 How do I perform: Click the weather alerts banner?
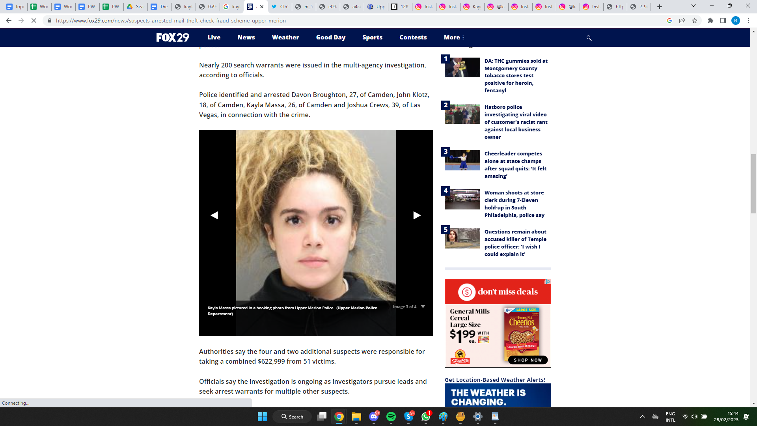click(x=498, y=395)
